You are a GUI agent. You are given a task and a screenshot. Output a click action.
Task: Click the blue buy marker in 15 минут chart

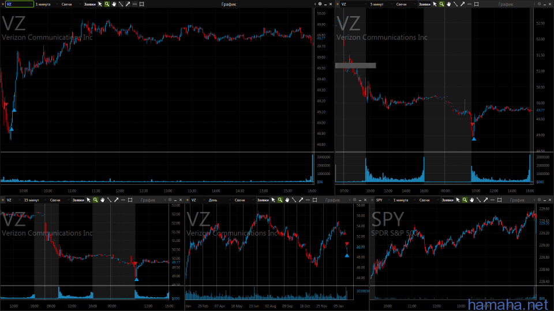coord(136,279)
